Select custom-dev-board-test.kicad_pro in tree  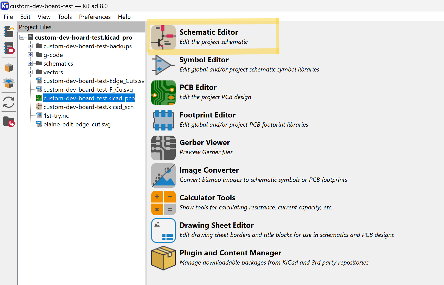(83, 38)
